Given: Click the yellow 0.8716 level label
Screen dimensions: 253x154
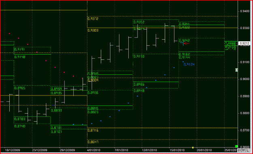Looking at the screenshot, I should 93,131.
